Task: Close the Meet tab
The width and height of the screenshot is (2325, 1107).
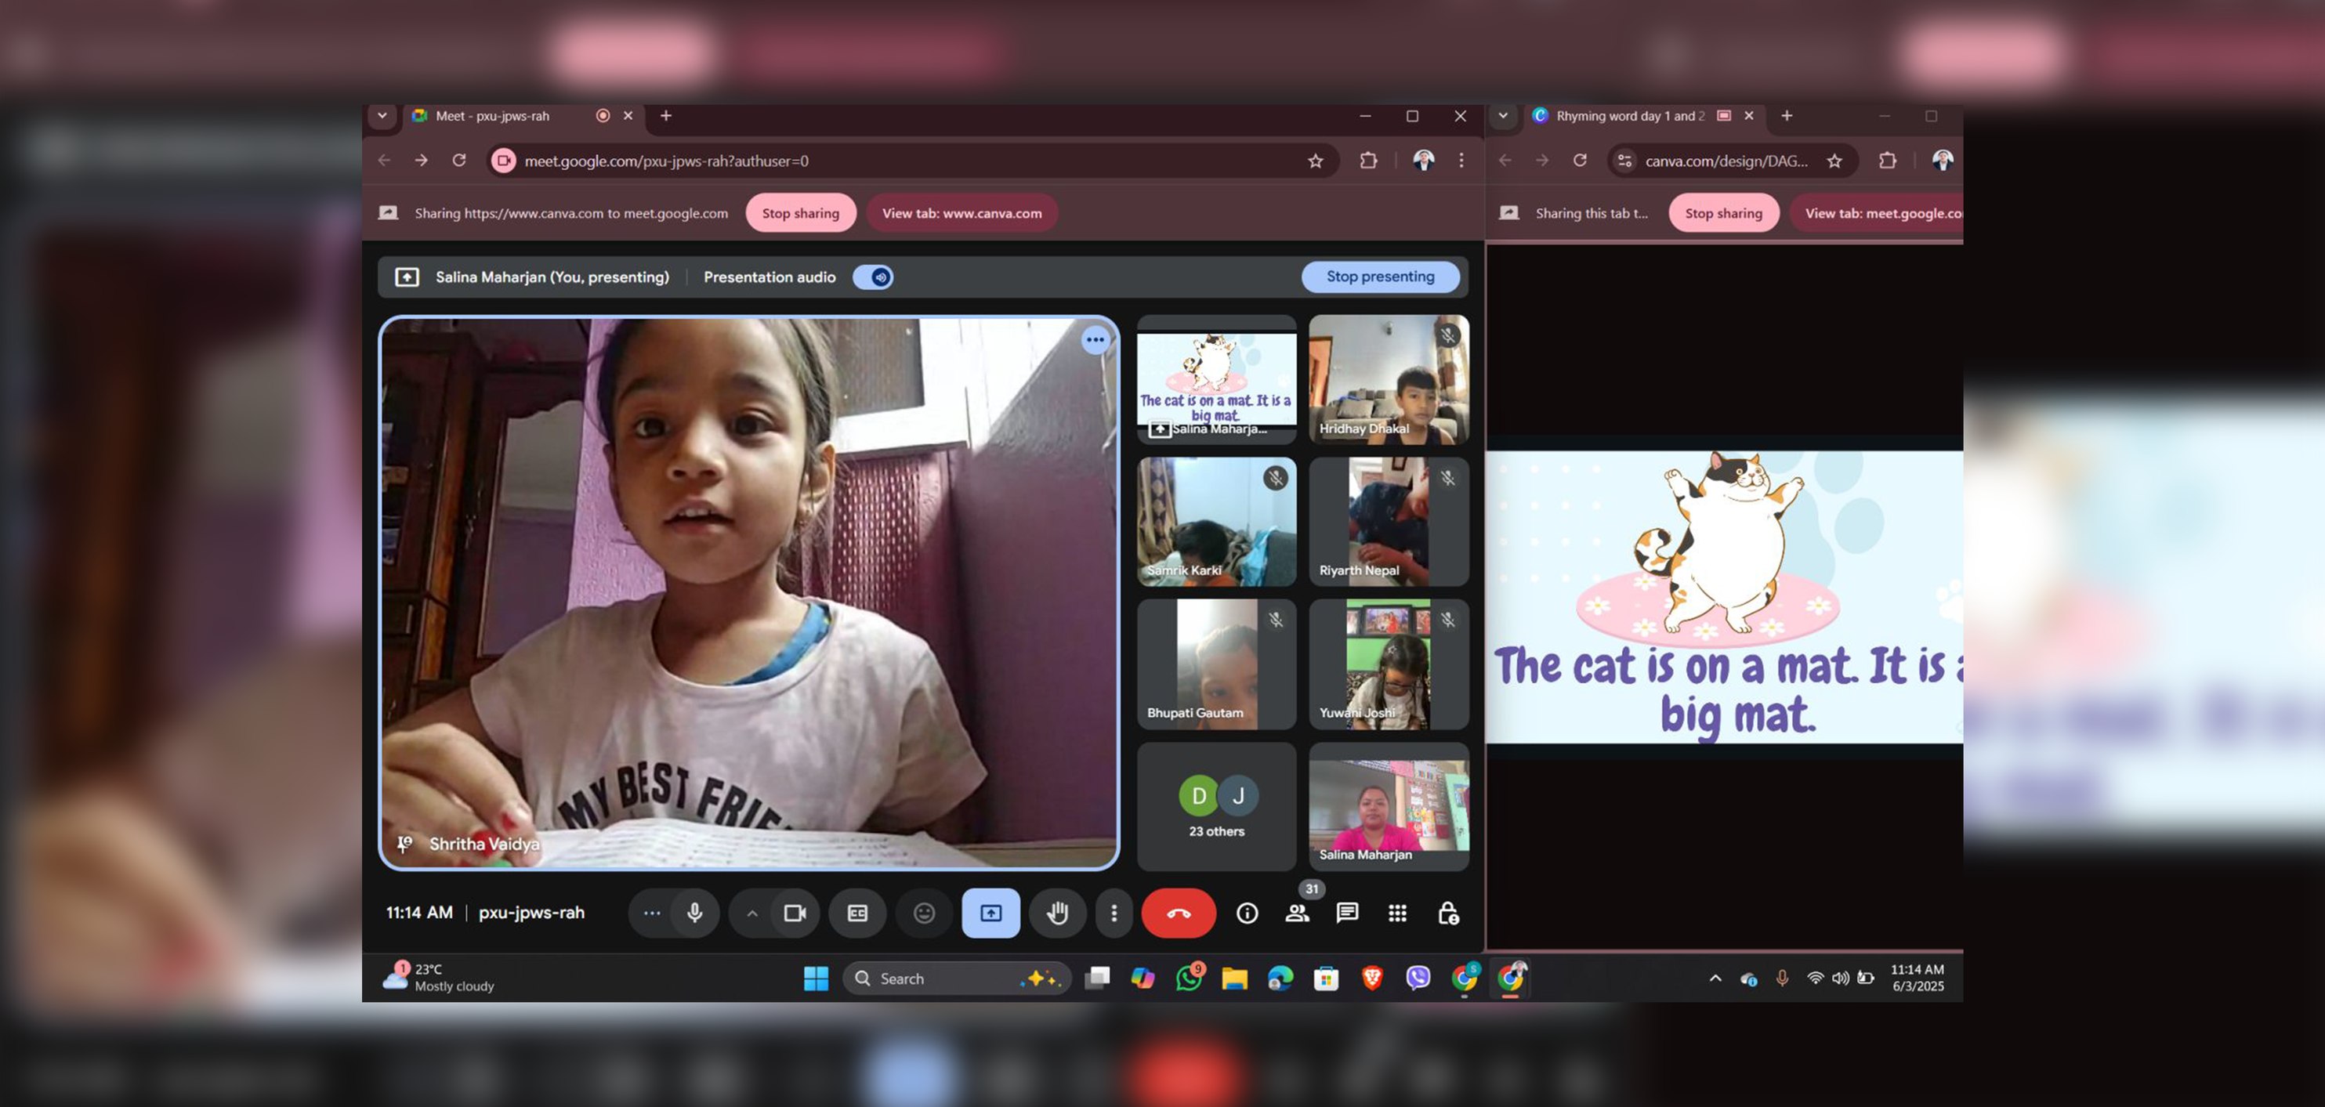Action: click(628, 115)
